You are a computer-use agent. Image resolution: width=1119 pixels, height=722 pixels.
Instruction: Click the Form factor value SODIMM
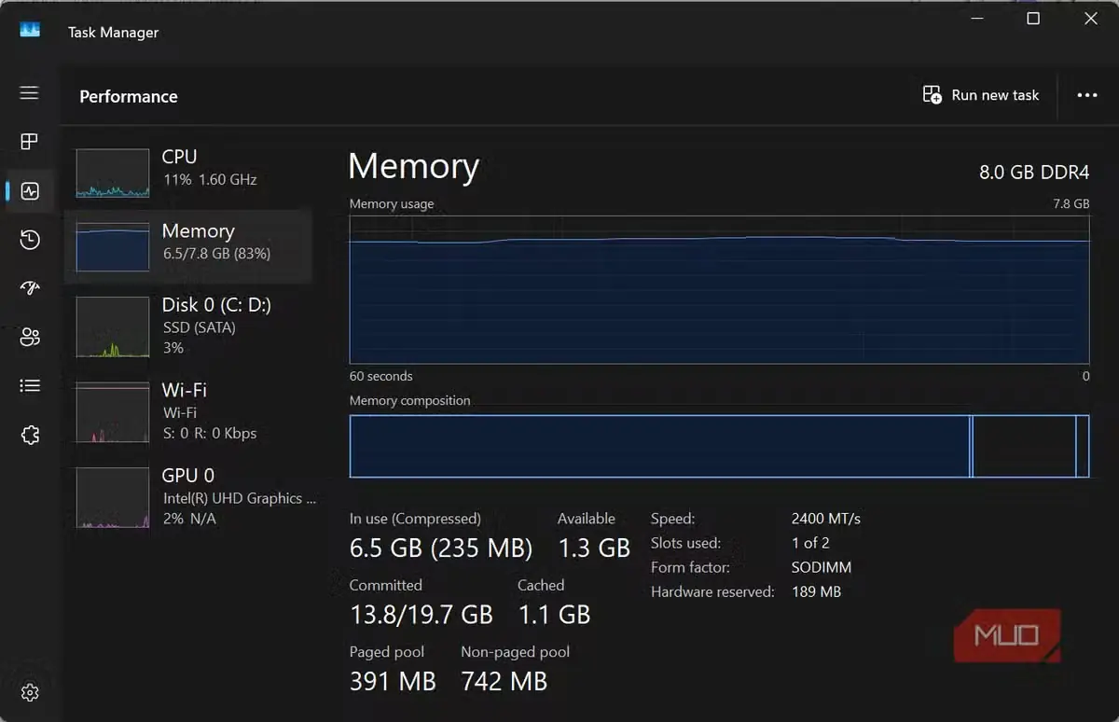[x=822, y=567]
